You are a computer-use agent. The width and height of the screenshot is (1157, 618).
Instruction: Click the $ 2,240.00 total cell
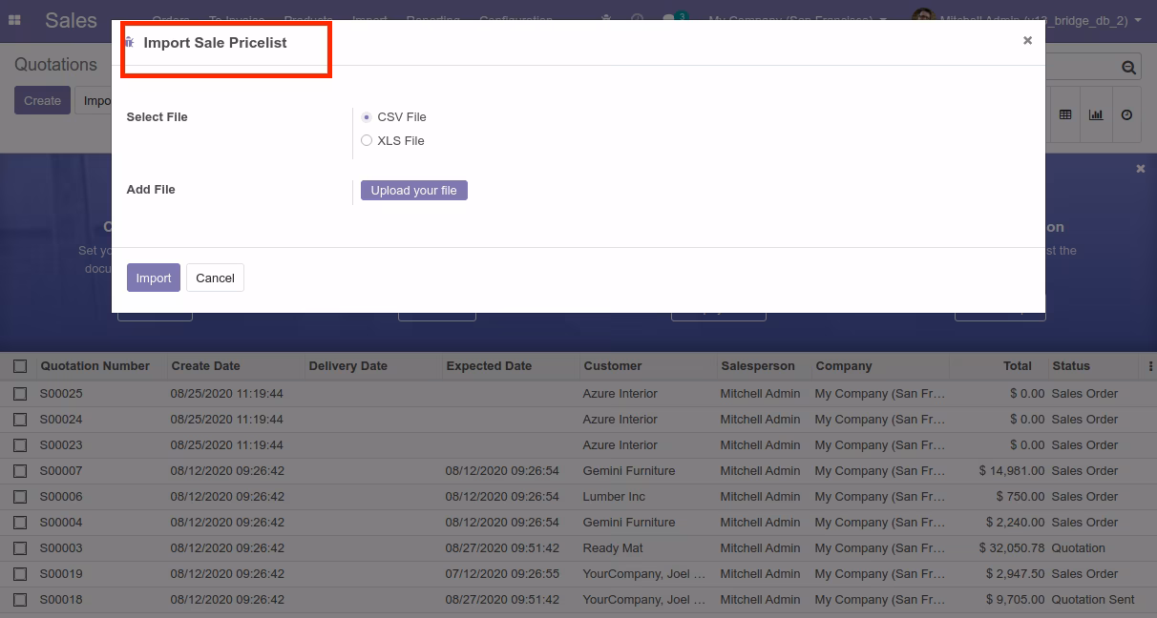(1016, 523)
